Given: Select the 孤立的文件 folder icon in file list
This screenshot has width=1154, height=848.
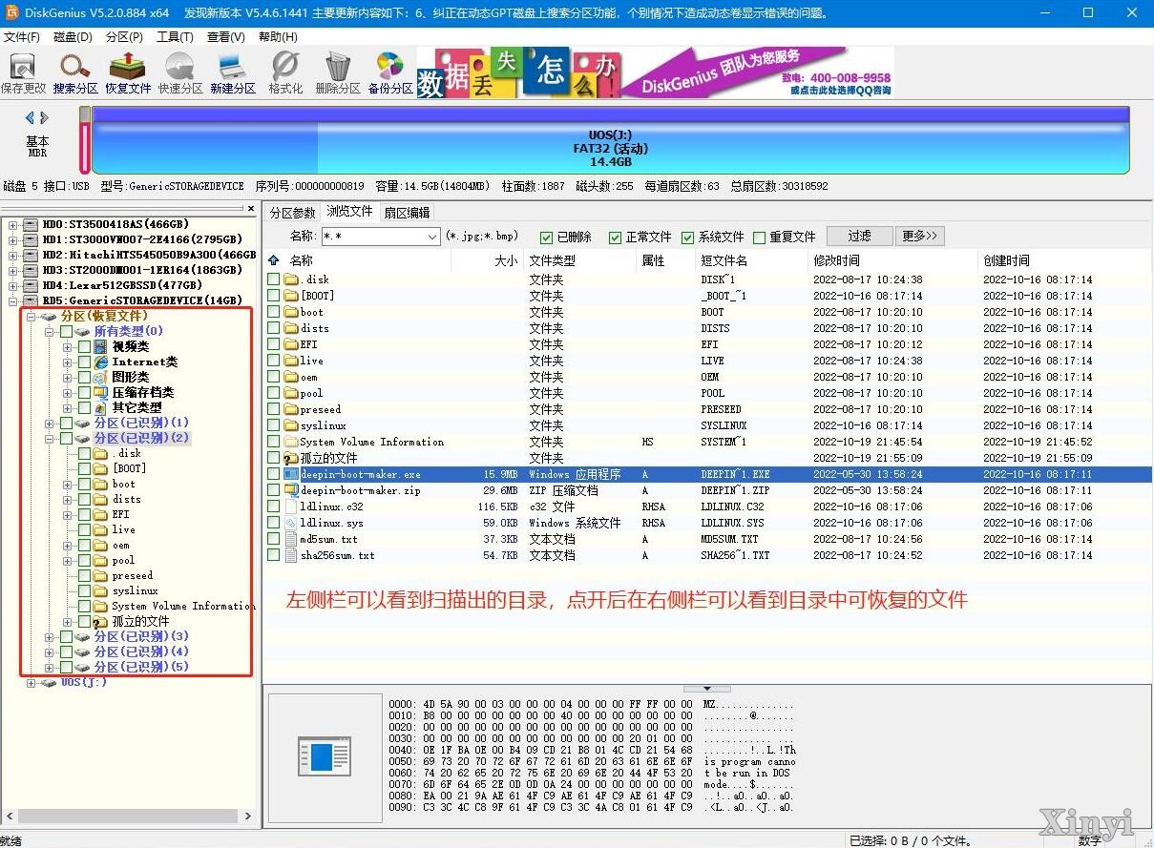Looking at the screenshot, I should pyautogui.click(x=292, y=458).
